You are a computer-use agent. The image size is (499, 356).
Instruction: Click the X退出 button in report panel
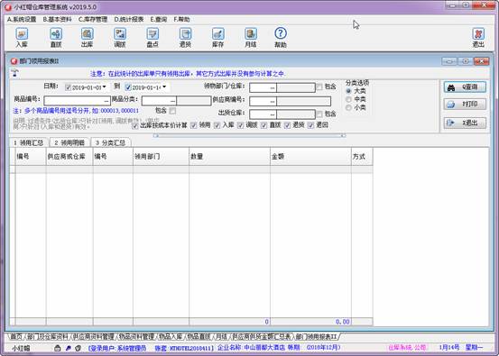[465, 123]
